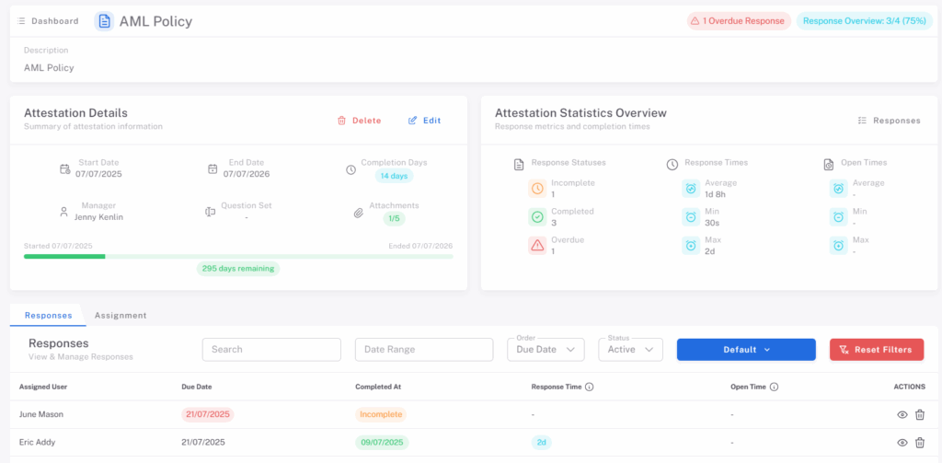
Task: Click the Response Times clock icon
Action: pyautogui.click(x=672, y=164)
